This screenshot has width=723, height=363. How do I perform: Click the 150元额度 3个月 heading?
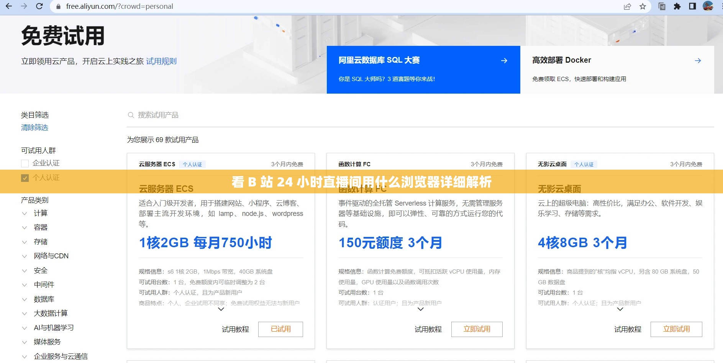click(x=390, y=243)
